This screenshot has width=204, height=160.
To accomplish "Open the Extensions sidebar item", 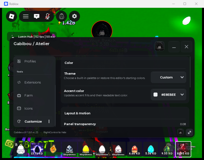I will click(x=34, y=82).
